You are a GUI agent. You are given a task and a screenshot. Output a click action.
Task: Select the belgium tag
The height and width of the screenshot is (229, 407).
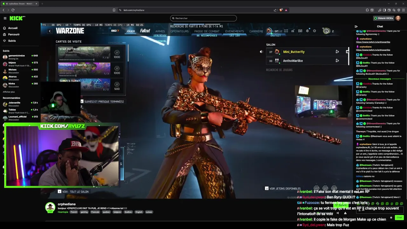pyautogui.click(x=117, y=212)
